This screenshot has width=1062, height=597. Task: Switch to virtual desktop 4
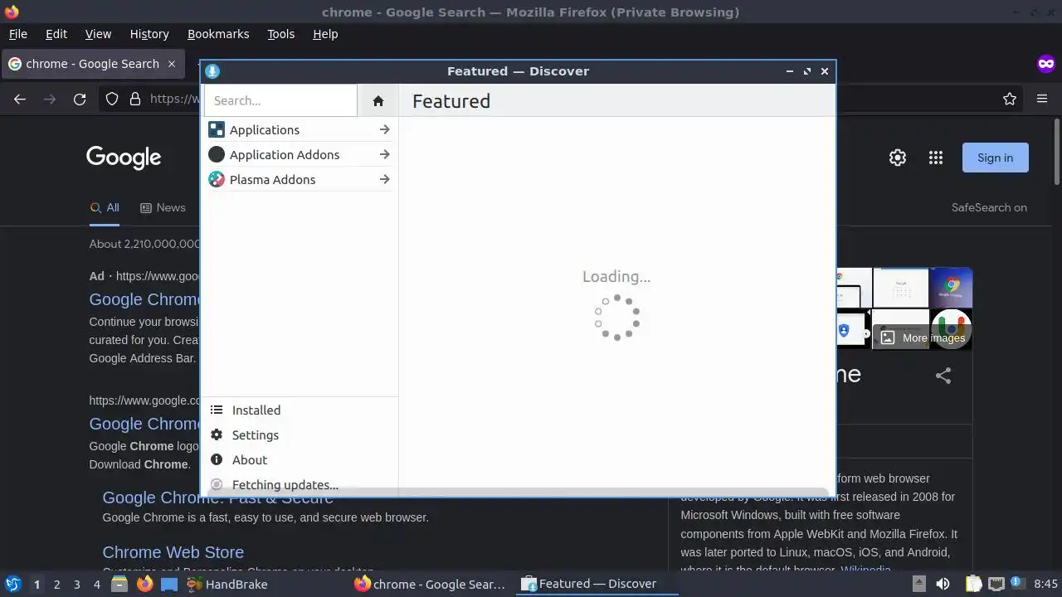click(x=96, y=585)
